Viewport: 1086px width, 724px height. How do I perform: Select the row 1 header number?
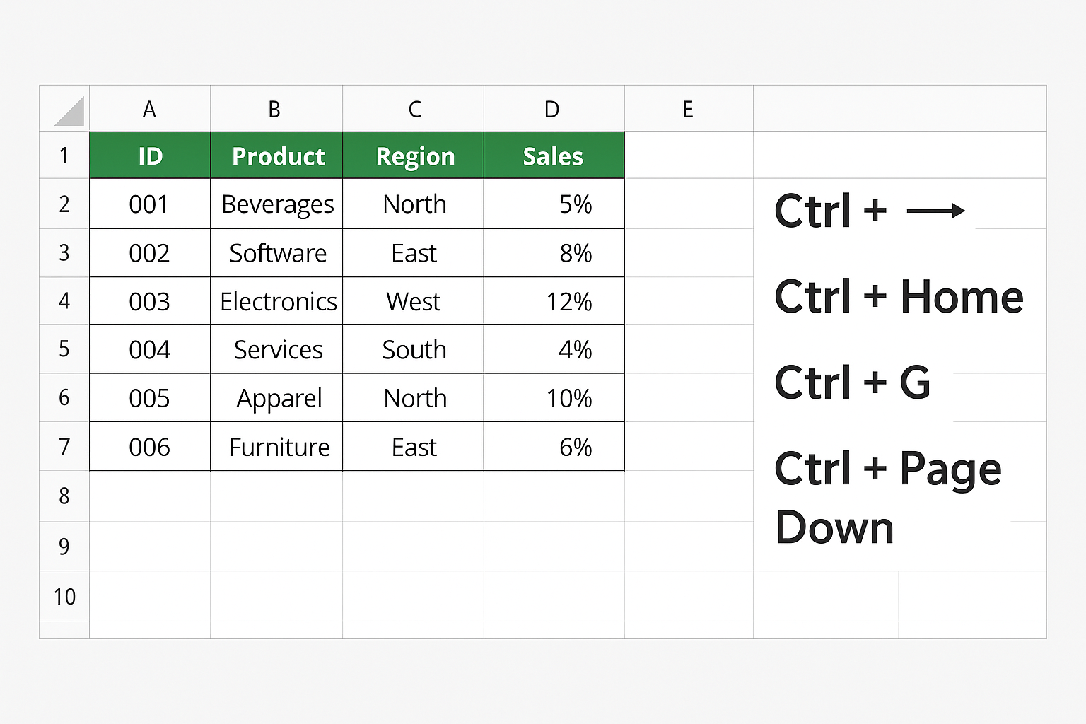coord(64,156)
